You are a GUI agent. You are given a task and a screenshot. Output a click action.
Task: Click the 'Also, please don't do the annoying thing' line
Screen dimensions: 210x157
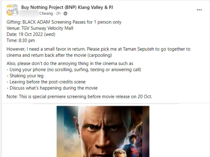click(x=70, y=63)
